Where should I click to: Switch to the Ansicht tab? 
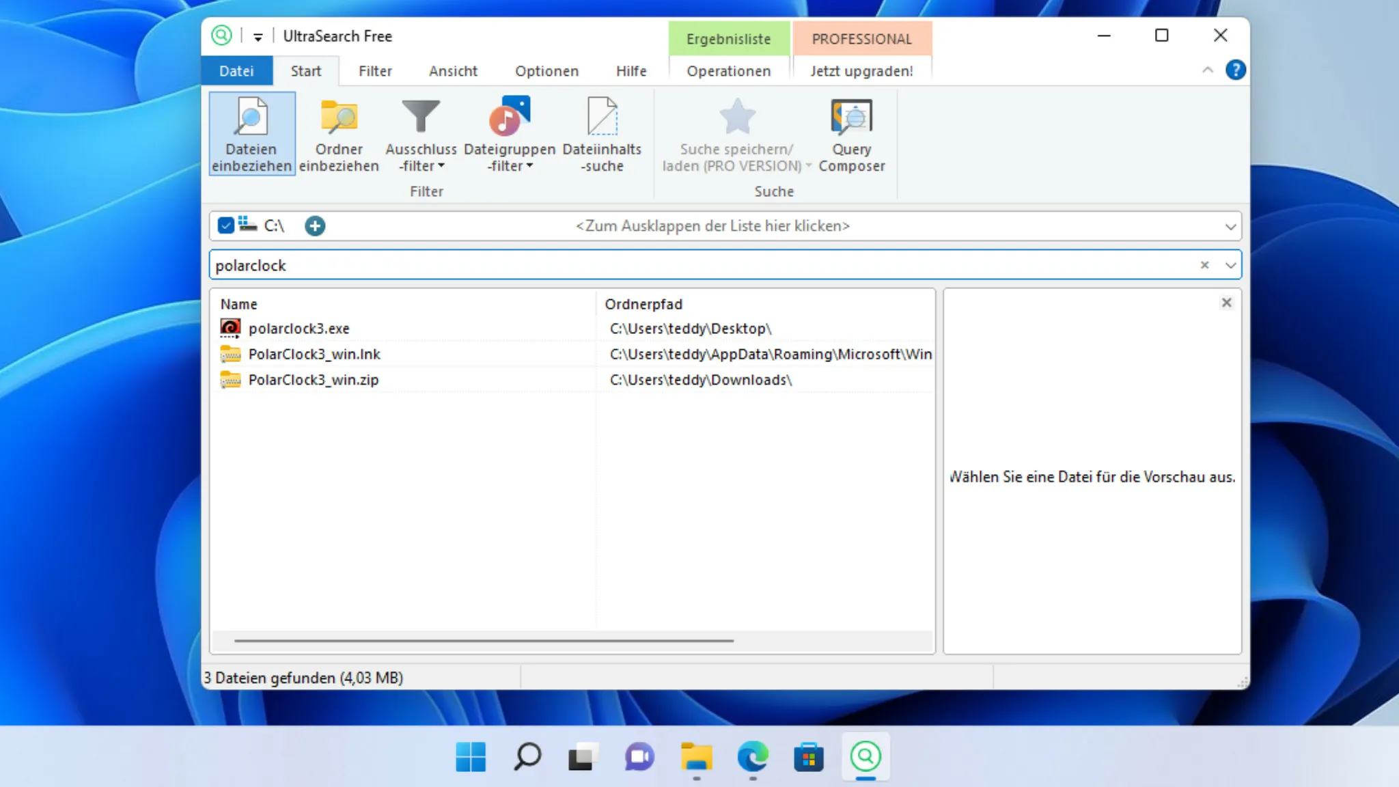pos(453,70)
